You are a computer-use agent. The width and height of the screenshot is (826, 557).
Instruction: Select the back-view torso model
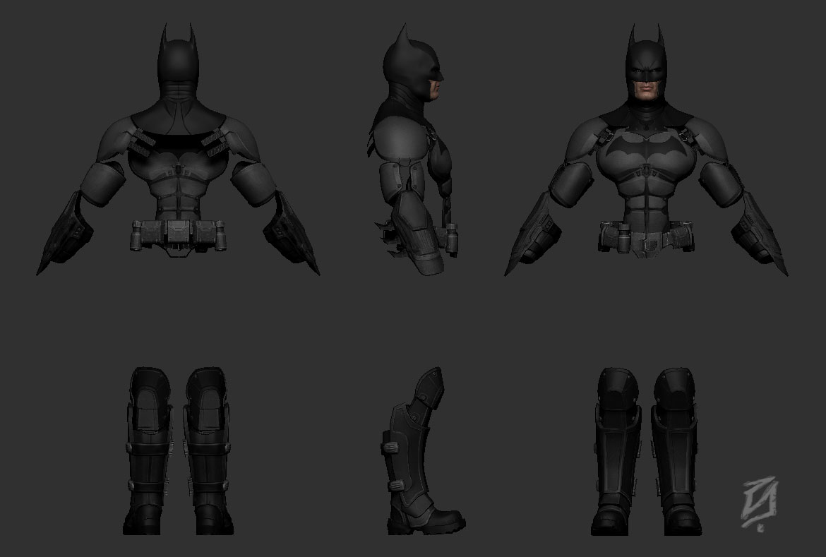tap(178, 149)
